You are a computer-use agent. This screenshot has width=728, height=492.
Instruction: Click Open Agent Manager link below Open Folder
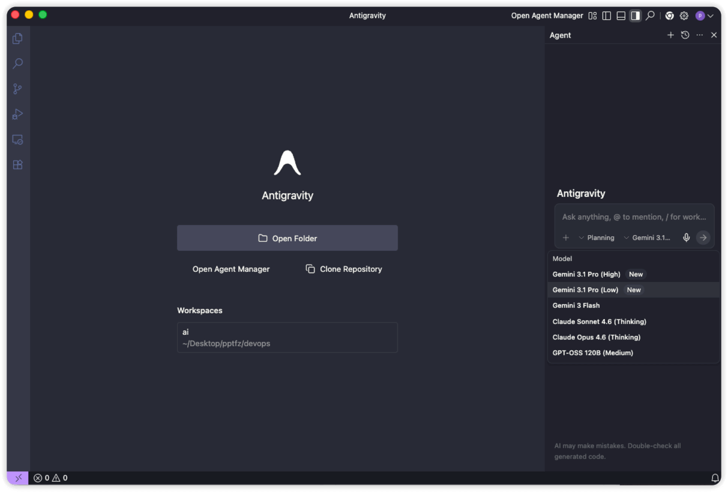tap(231, 269)
